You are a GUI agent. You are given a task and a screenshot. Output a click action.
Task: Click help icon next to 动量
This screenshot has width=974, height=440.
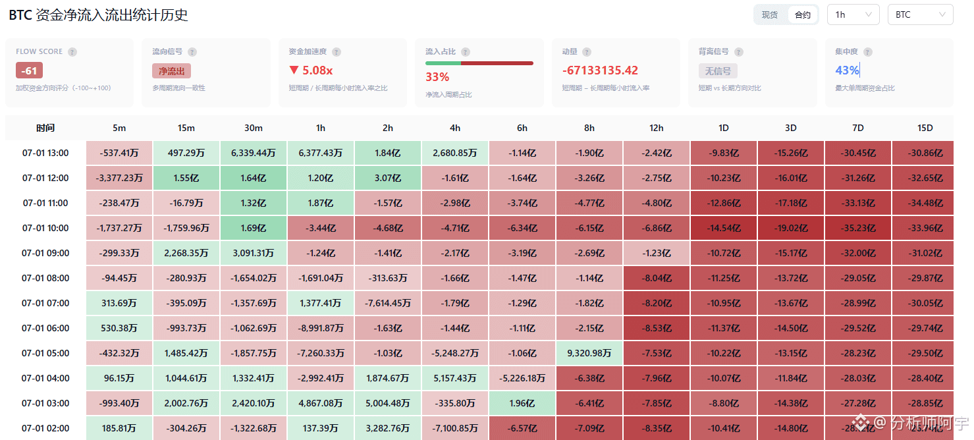pos(587,52)
